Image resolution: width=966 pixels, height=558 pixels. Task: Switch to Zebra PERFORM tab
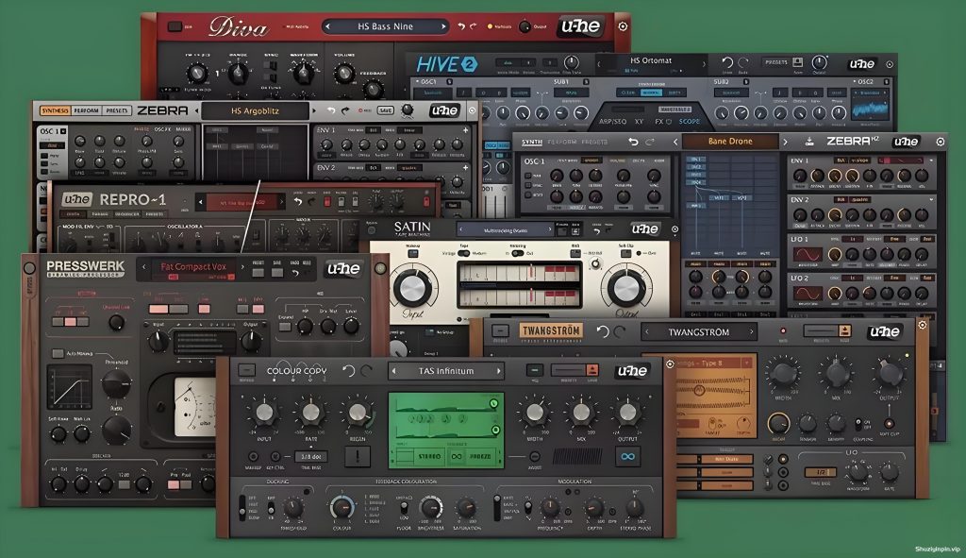tap(86, 111)
